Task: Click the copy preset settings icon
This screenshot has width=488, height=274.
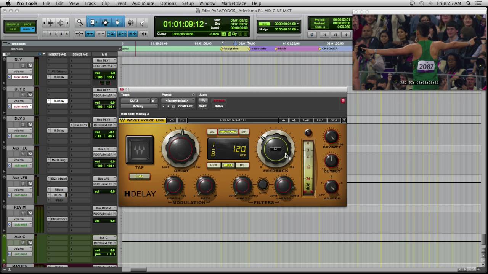Action: 173,106
